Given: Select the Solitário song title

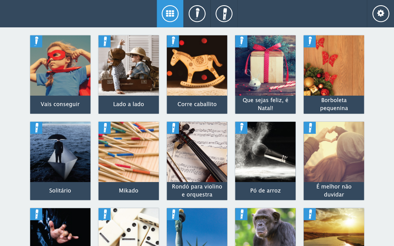Looking at the screenshot, I should coord(60,191).
